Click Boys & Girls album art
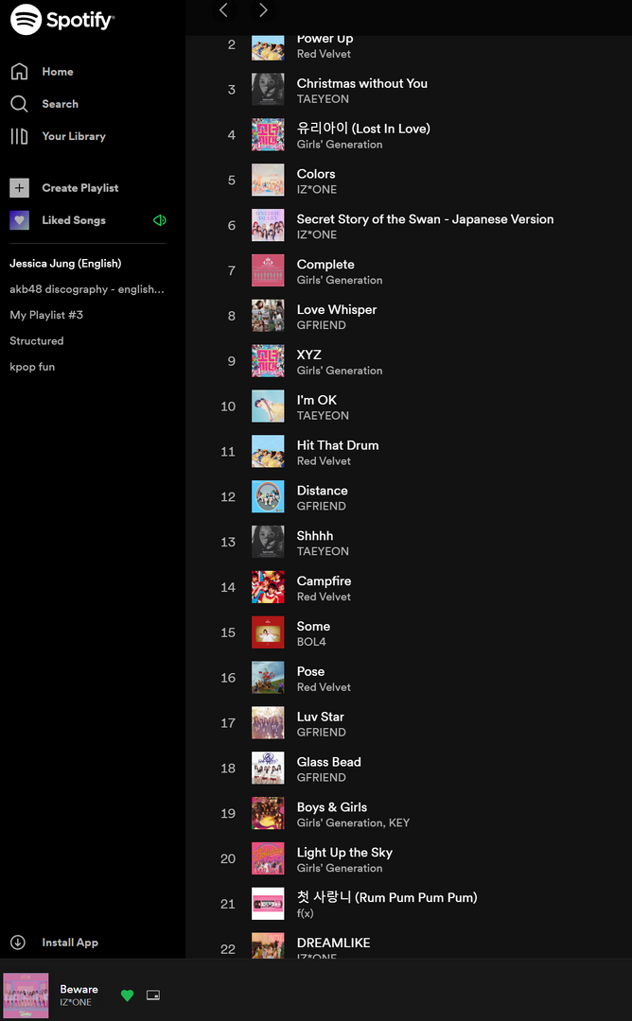 tap(268, 813)
